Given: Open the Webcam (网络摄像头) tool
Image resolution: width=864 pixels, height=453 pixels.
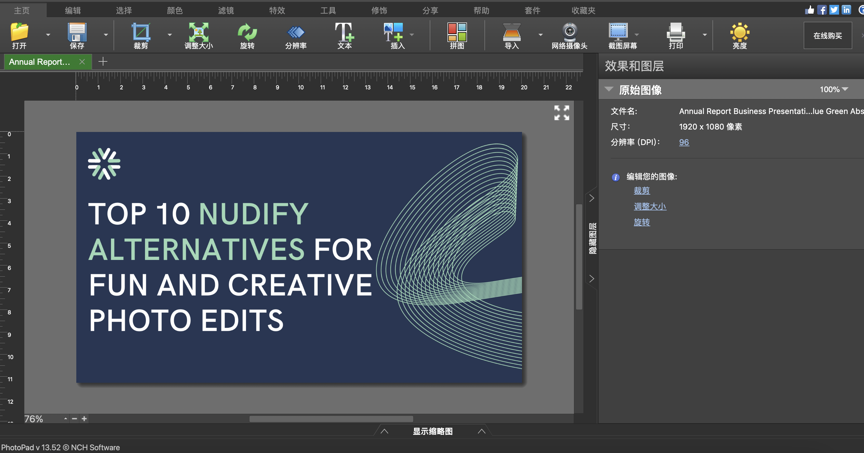Looking at the screenshot, I should [569, 32].
